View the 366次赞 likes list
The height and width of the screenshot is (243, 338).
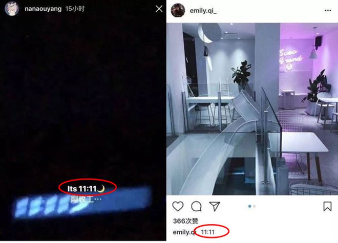pos(185,221)
